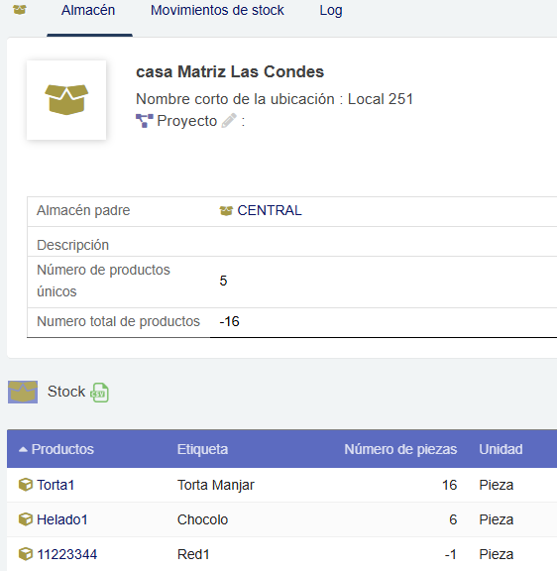The width and height of the screenshot is (557, 571).
Task: Sort by Etiqueta column header
Action: (202, 449)
